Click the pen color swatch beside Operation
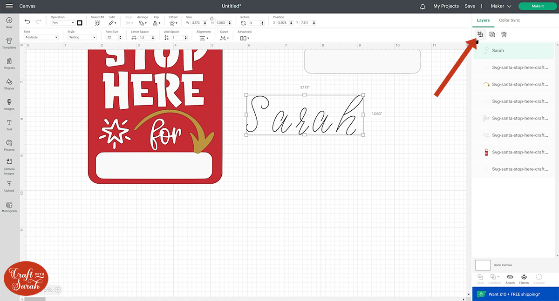Image resolution: width=559 pixels, height=301 pixels. point(80,23)
